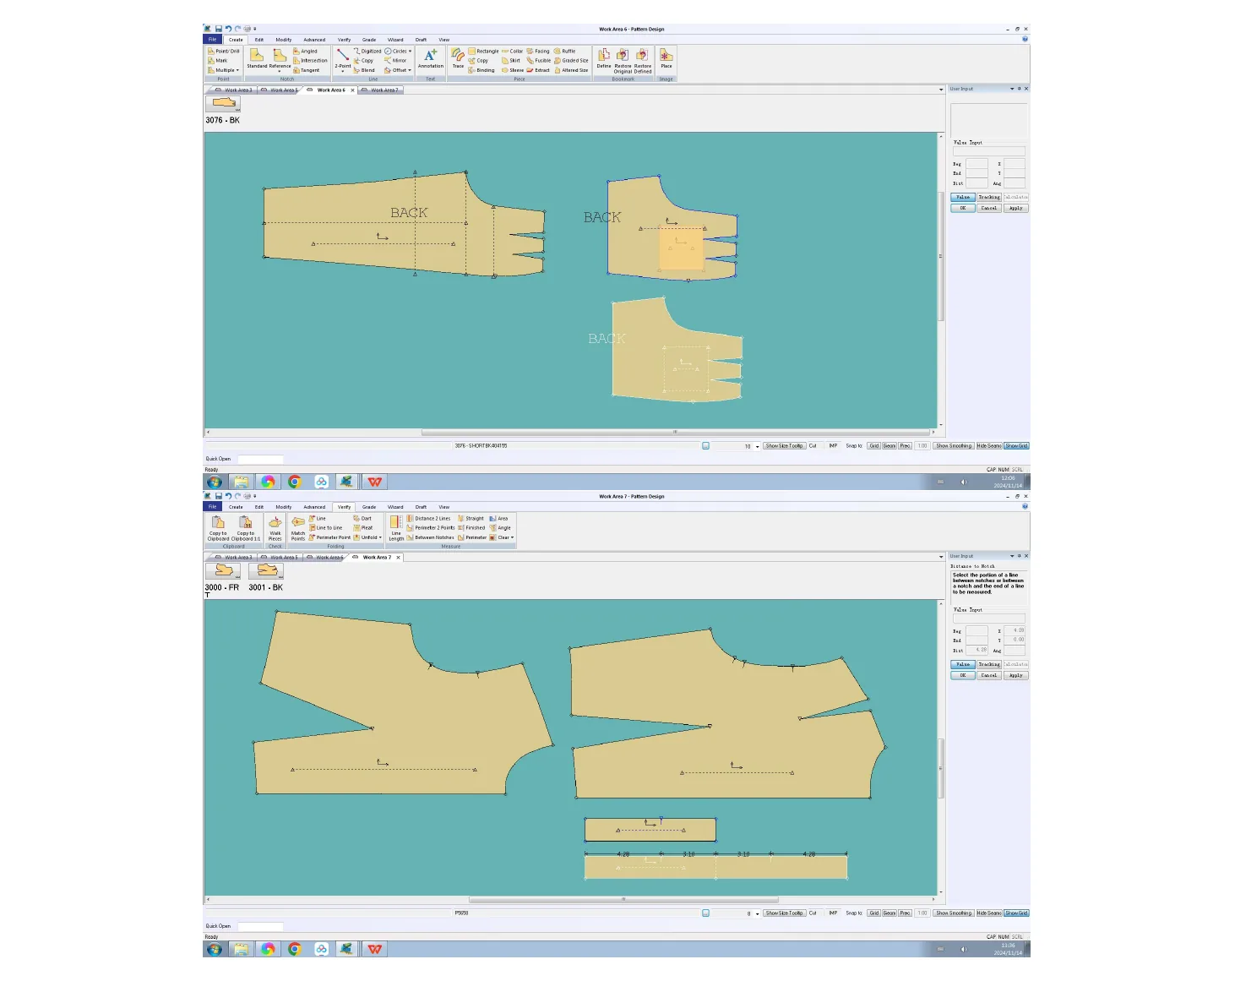
Task: Click Copy to Clipboard icon in Work Area 7 window
Action: tap(218, 528)
